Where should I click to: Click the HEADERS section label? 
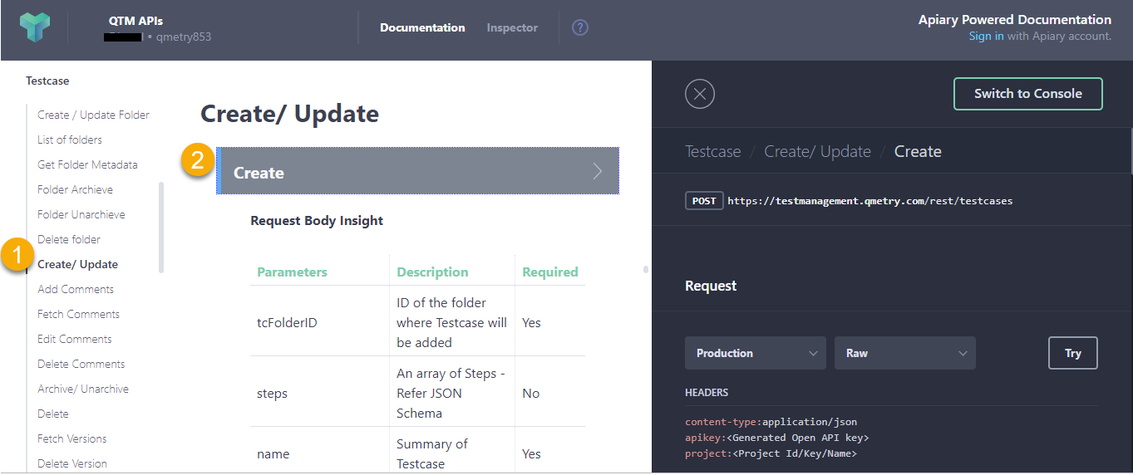click(707, 392)
